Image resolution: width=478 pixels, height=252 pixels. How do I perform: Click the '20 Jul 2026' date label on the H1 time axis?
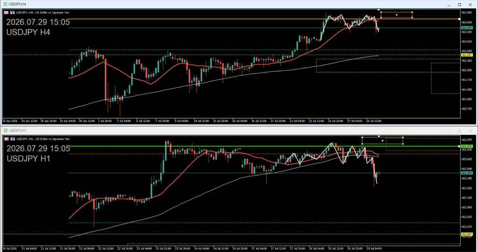[x=10, y=248]
